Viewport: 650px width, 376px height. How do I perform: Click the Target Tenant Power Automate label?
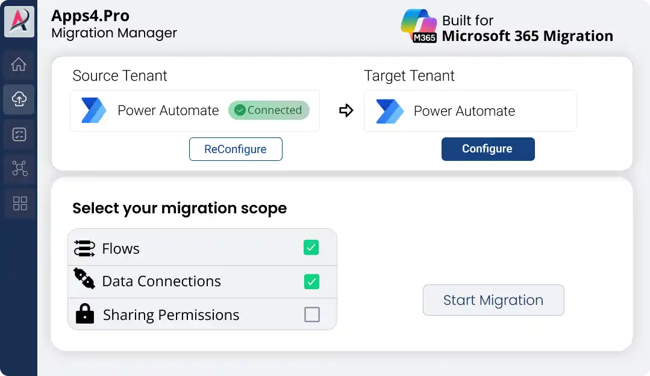coord(464,111)
